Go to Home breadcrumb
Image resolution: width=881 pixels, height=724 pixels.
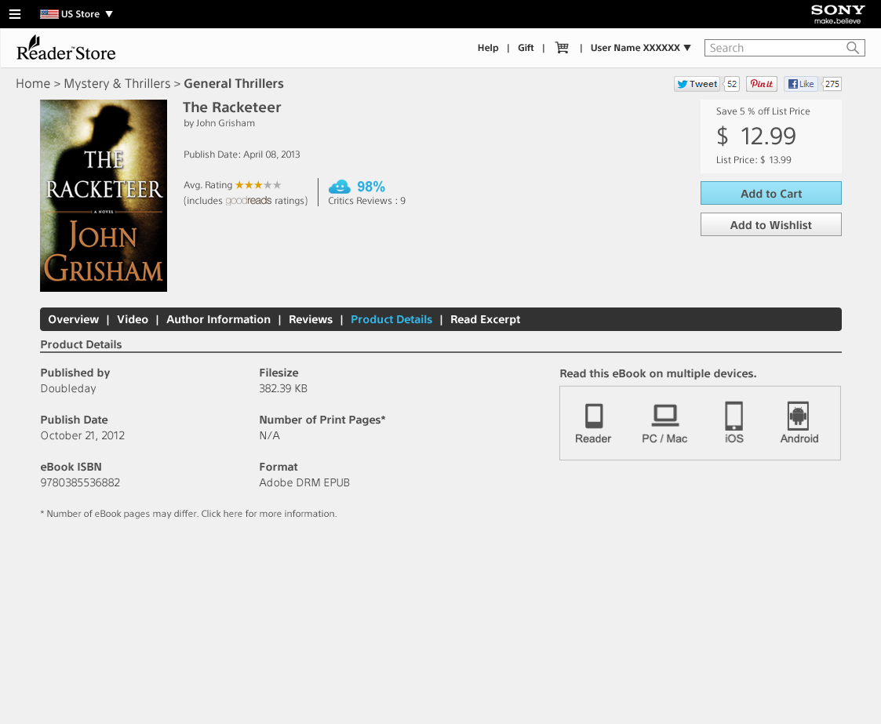(x=33, y=84)
